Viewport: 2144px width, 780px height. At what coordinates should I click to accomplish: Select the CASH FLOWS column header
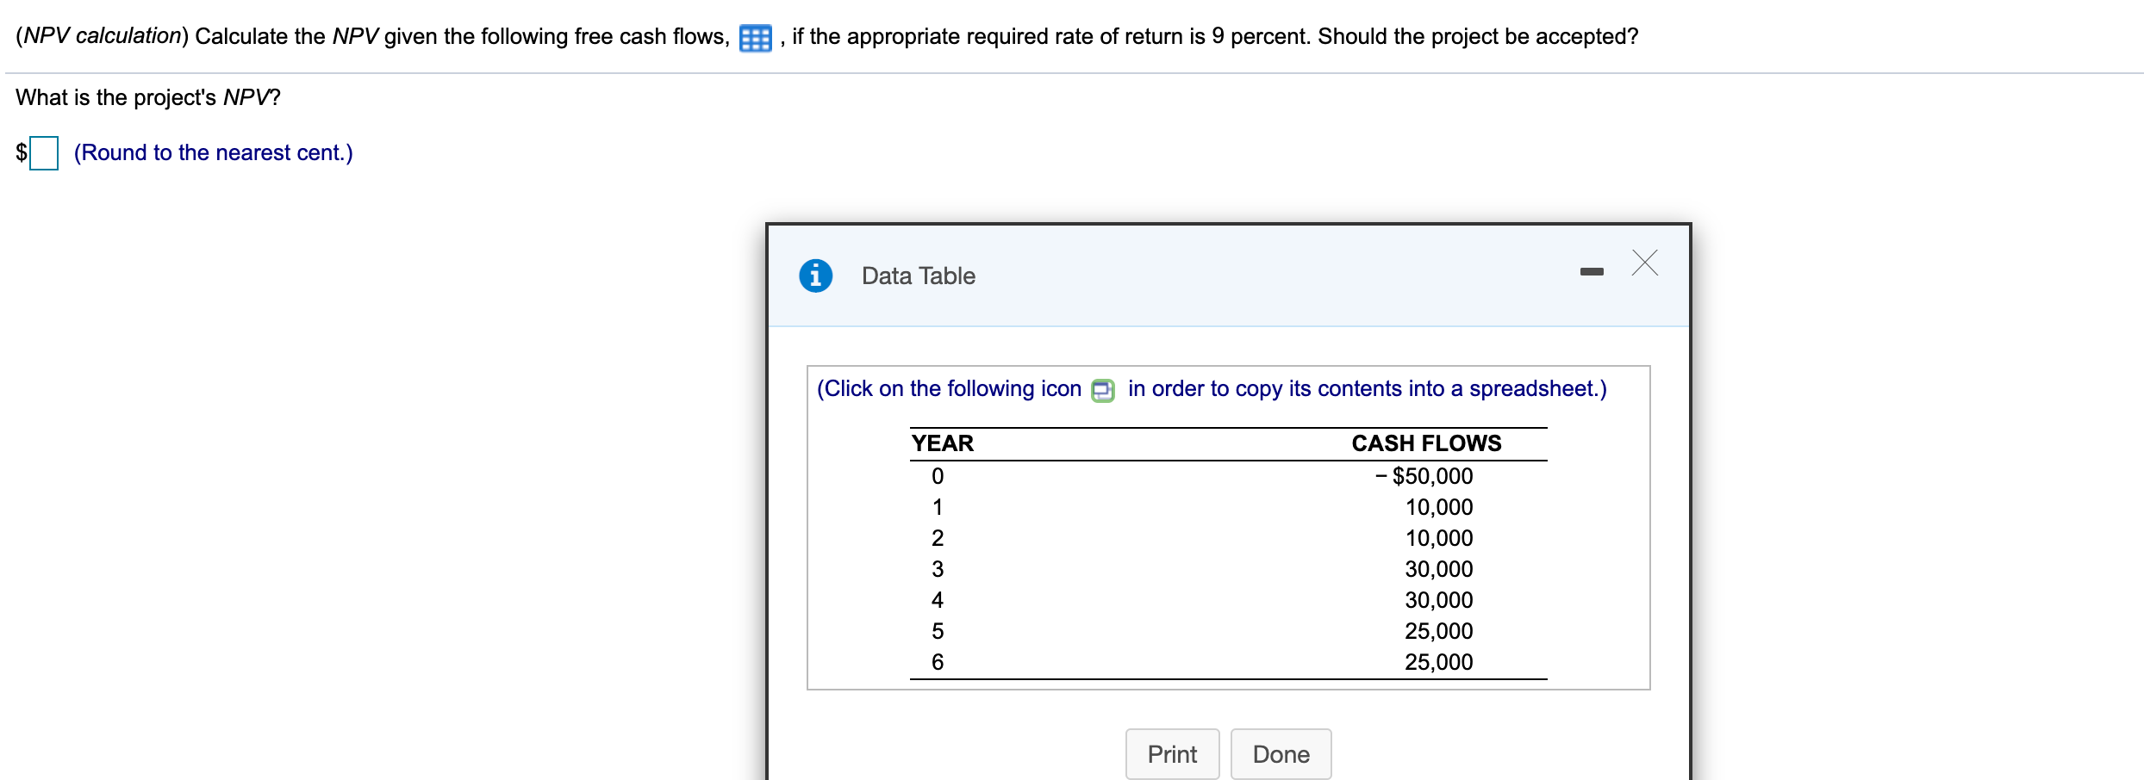coord(1425,444)
